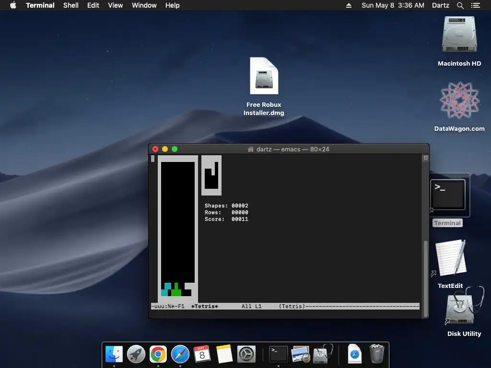Image resolution: width=491 pixels, height=368 pixels.
Task: Open the View menu
Action: 115,5
